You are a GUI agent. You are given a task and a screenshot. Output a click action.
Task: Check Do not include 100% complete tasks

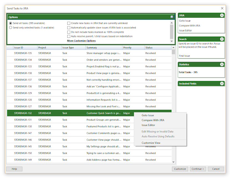tap(69, 32)
